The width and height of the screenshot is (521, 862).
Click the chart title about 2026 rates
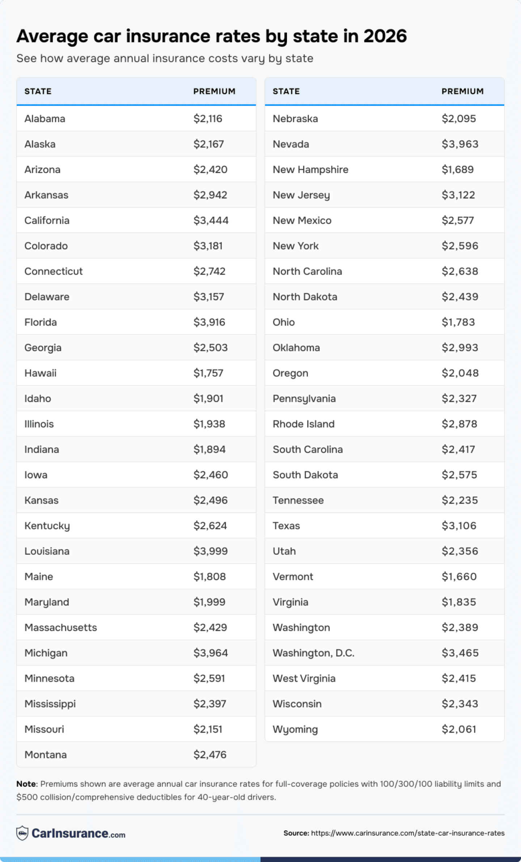tap(212, 36)
